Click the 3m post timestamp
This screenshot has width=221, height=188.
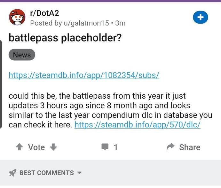click(120, 23)
